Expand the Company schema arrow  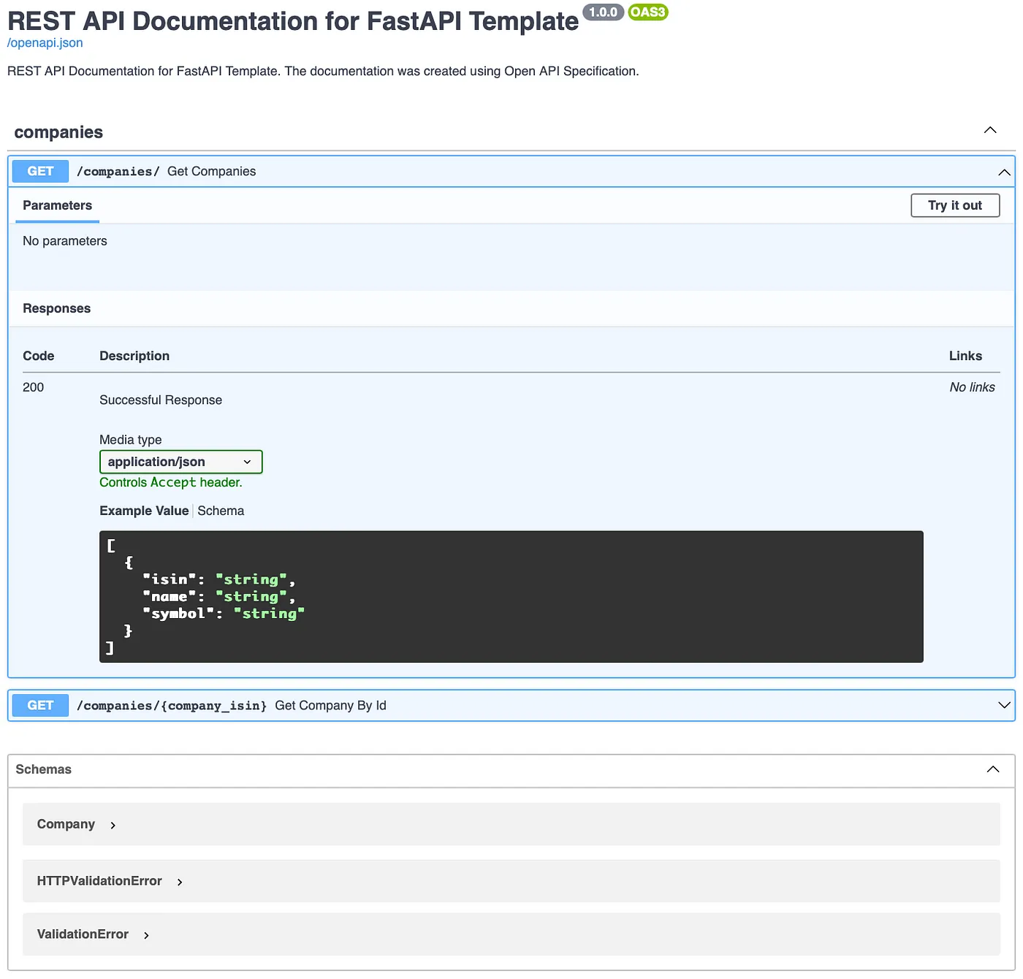(113, 826)
